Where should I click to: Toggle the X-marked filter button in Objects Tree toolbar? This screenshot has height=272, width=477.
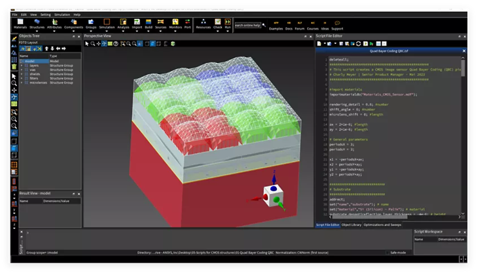click(39, 49)
